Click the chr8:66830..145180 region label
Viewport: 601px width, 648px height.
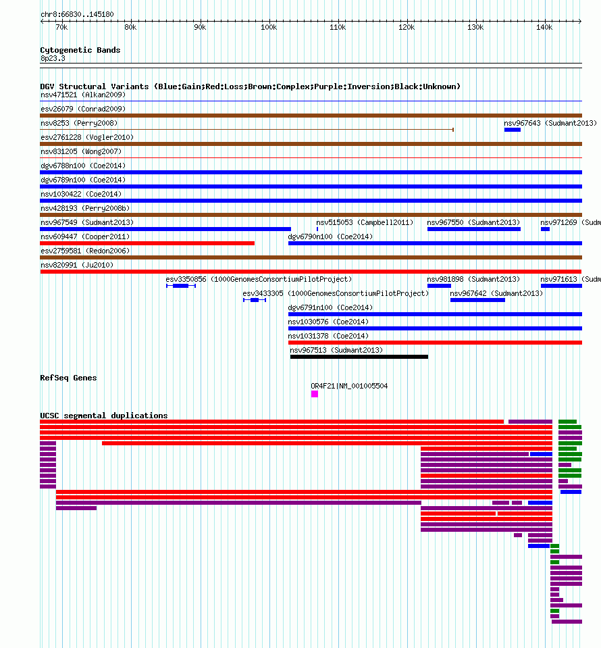(x=77, y=14)
